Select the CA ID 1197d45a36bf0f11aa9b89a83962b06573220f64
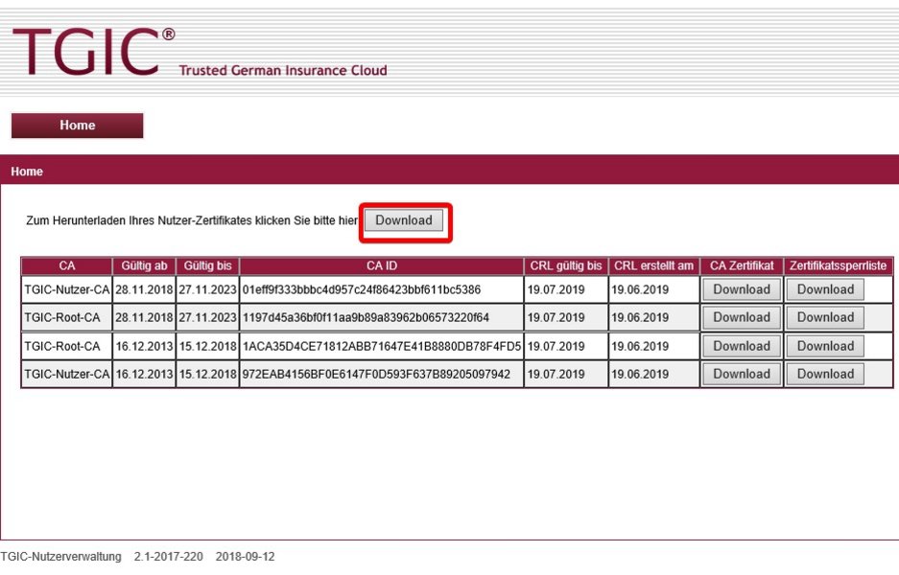The height and width of the screenshot is (575, 899). (x=366, y=318)
